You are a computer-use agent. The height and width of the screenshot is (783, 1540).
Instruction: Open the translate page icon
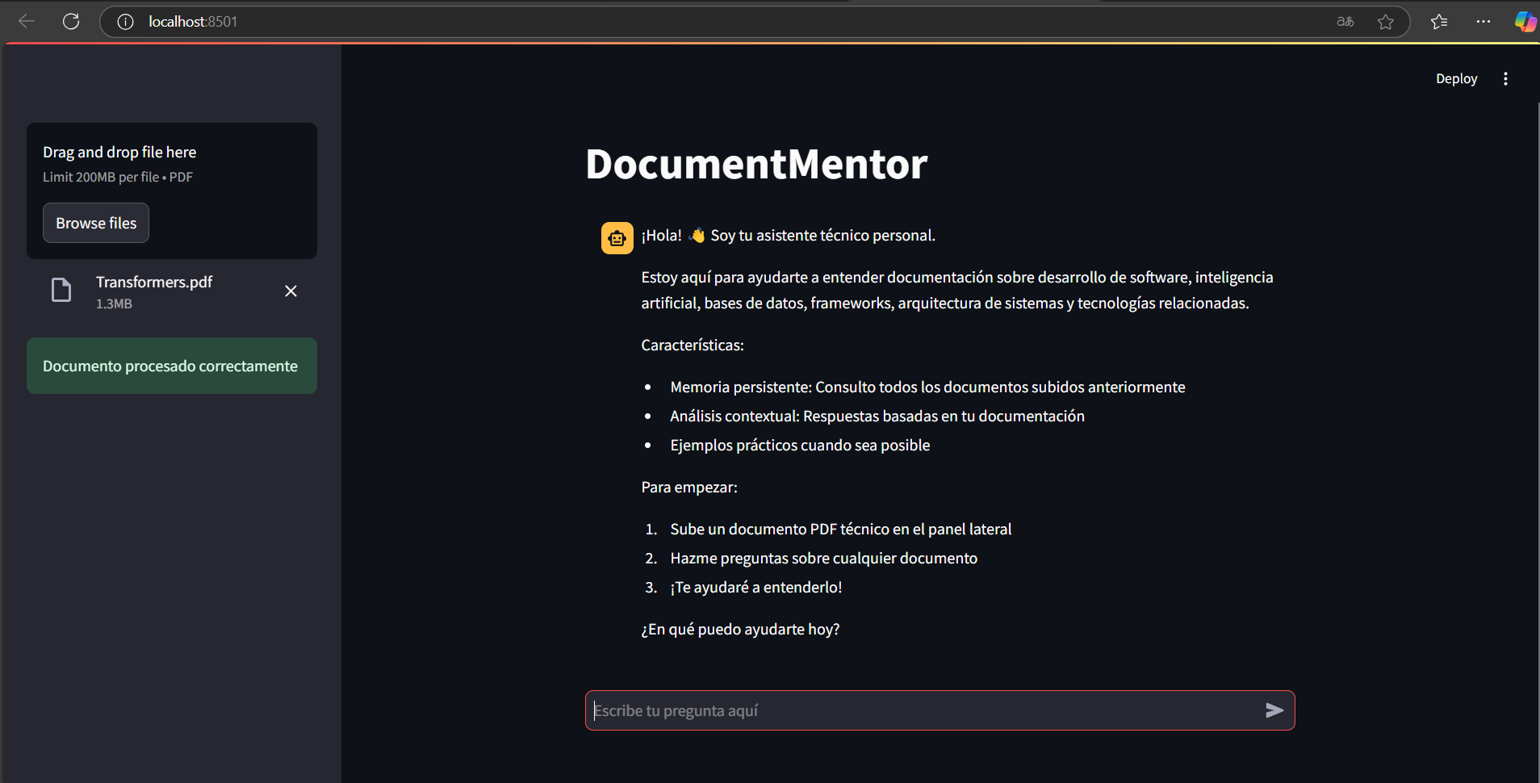pyautogui.click(x=1345, y=22)
